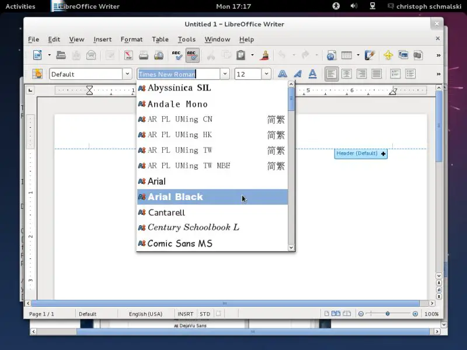Click the zoom slider handle in status bar
Viewport: 467px width, 350px height.
point(388,314)
